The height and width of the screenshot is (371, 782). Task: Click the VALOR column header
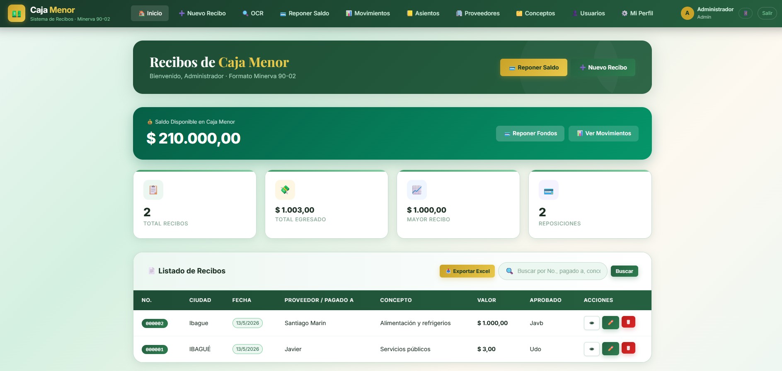487,300
